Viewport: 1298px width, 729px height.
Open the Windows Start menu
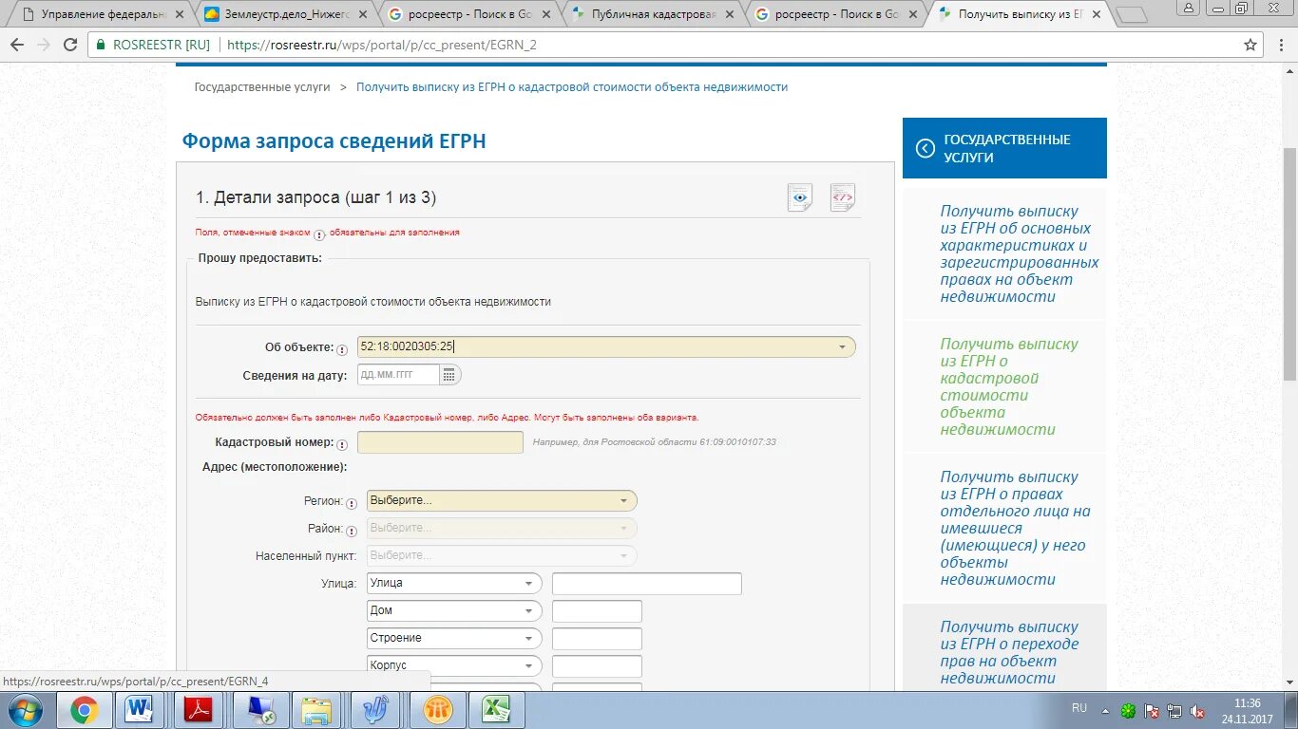click(25, 710)
